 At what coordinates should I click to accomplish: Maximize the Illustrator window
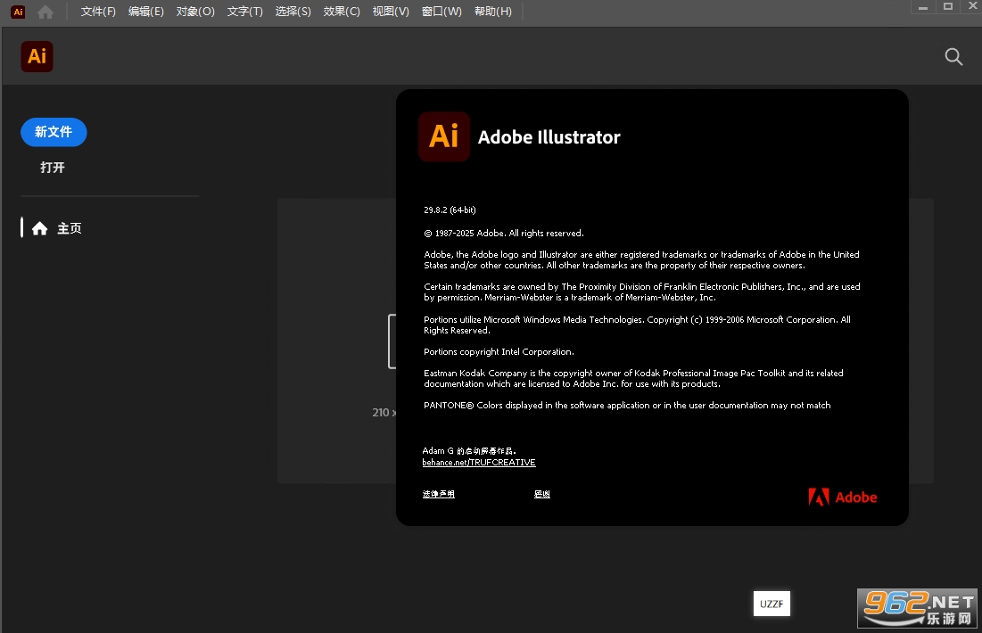click(948, 7)
